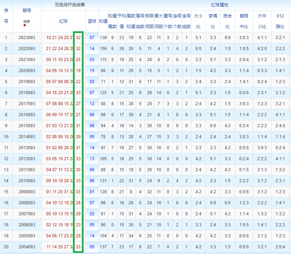Select blue ball 01 in issue 2009093

point(92,192)
